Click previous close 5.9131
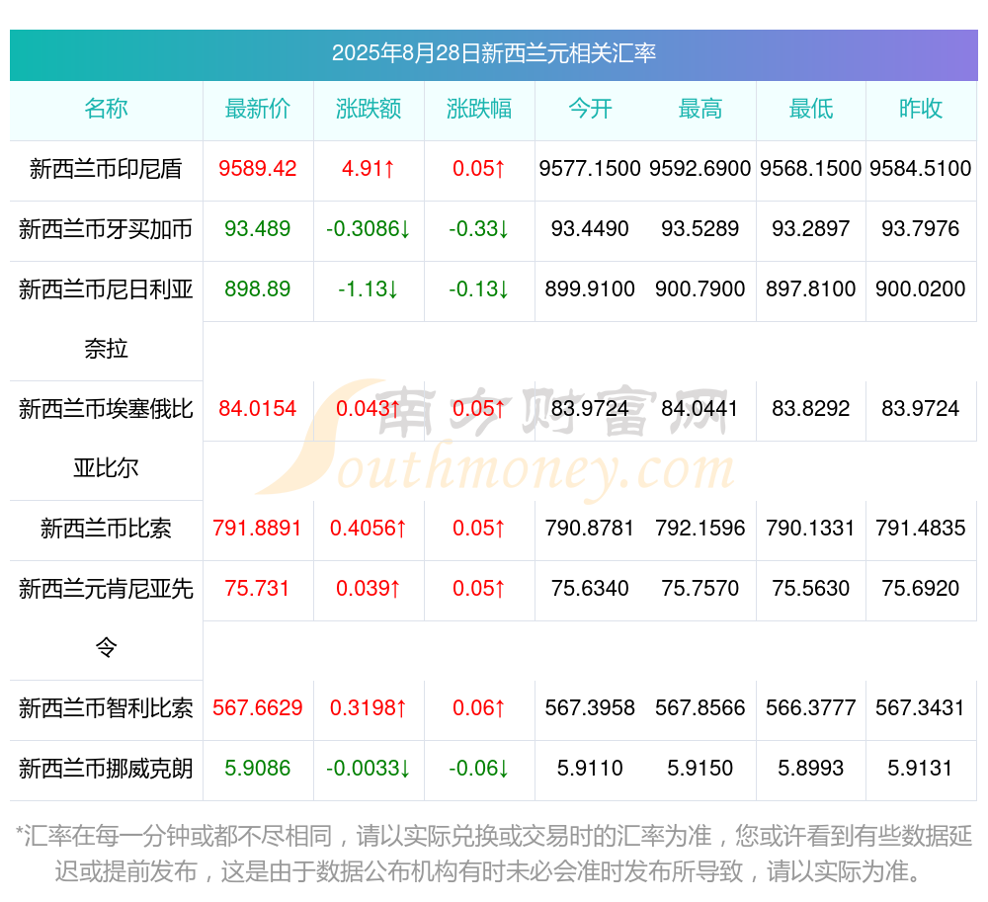This screenshot has height=902, width=988. pos(921,769)
